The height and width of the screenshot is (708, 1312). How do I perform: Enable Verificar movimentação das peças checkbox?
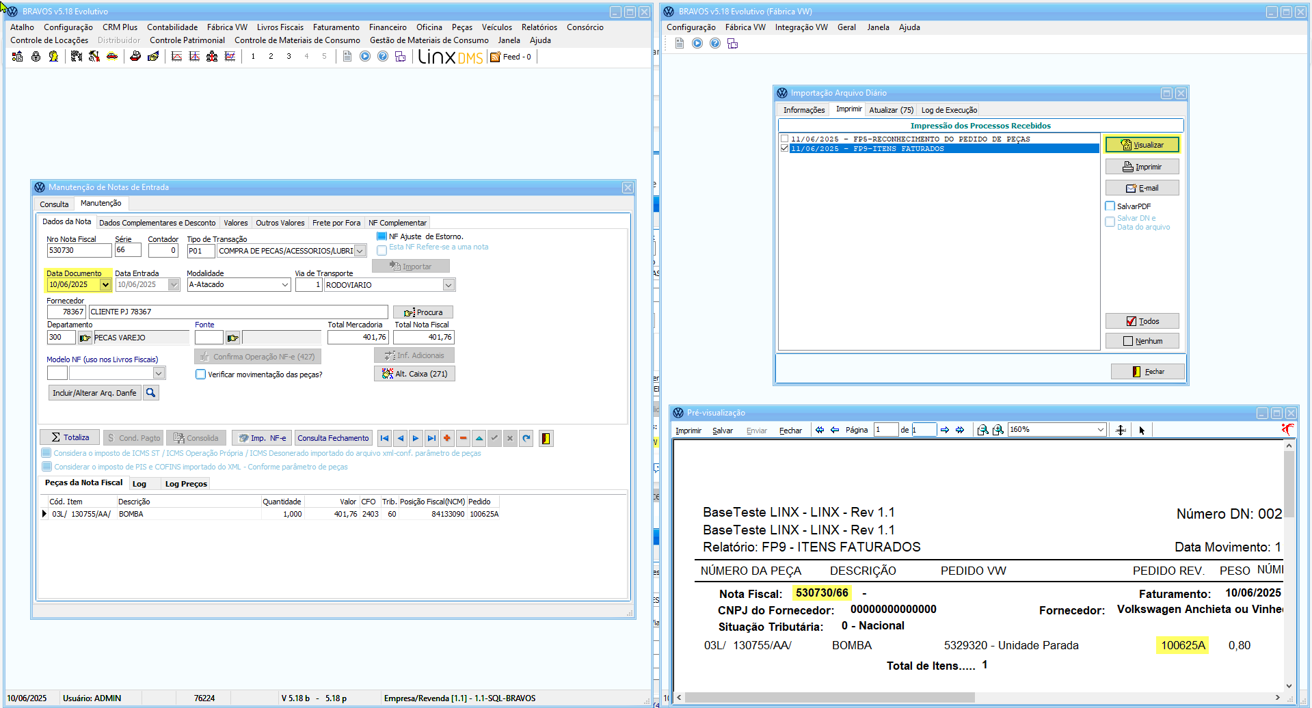200,375
